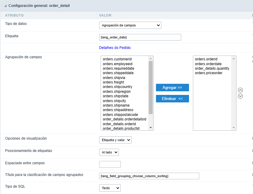The height and width of the screenshot is (194, 253).
Task: Select order_details.quantity in the selected list
Action: pos(212,68)
